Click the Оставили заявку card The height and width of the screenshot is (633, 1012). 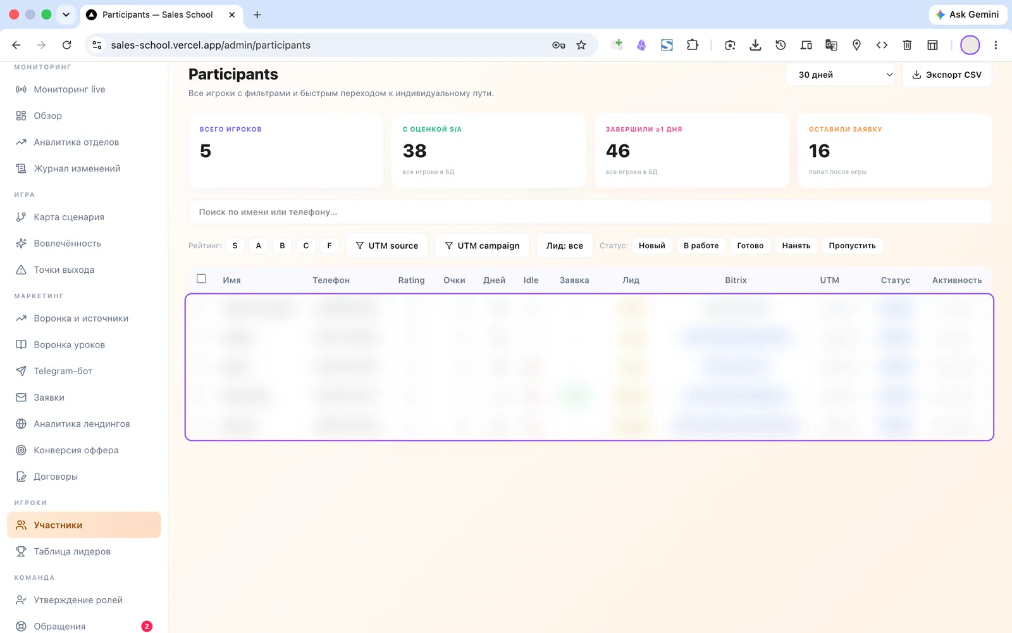(895, 151)
